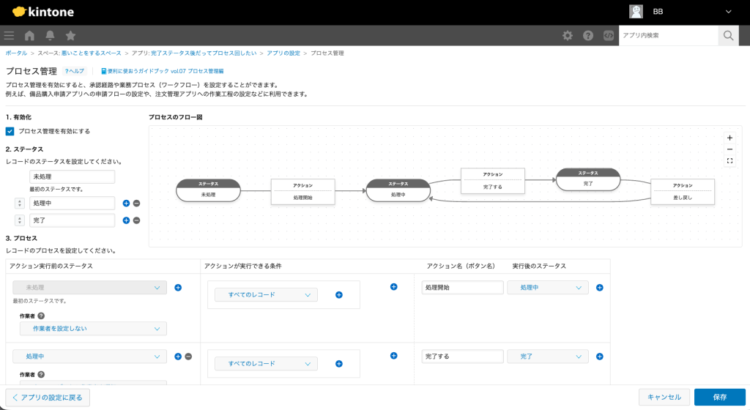Open the ヘルプ link
This screenshot has width=750, height=410.
(x=74, y=71)
